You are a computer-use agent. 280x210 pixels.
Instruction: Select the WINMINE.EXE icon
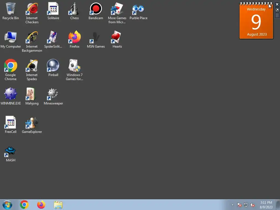pyautogui.click(x=11, y=97)
